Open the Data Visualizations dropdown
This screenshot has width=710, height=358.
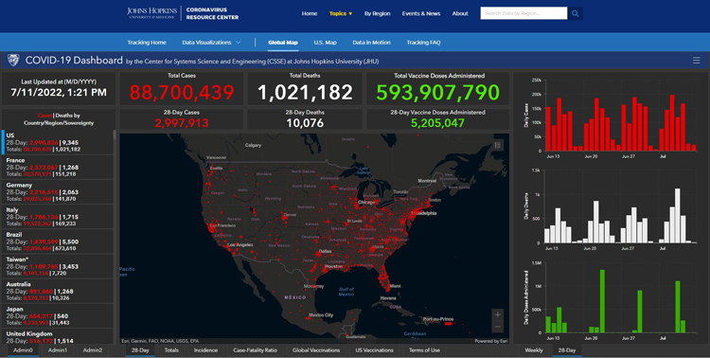pyautogui.click(x=211, y=42)
